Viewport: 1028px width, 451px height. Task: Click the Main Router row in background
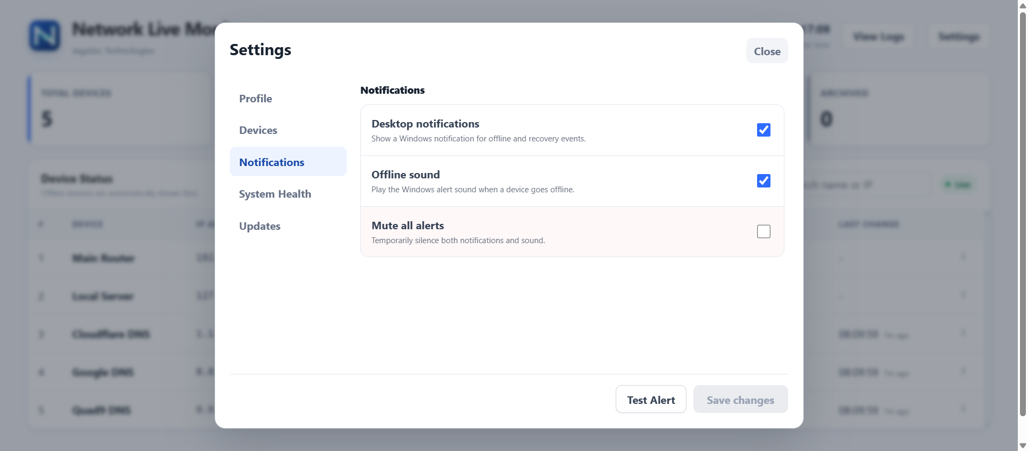click(x=122, y=258)
